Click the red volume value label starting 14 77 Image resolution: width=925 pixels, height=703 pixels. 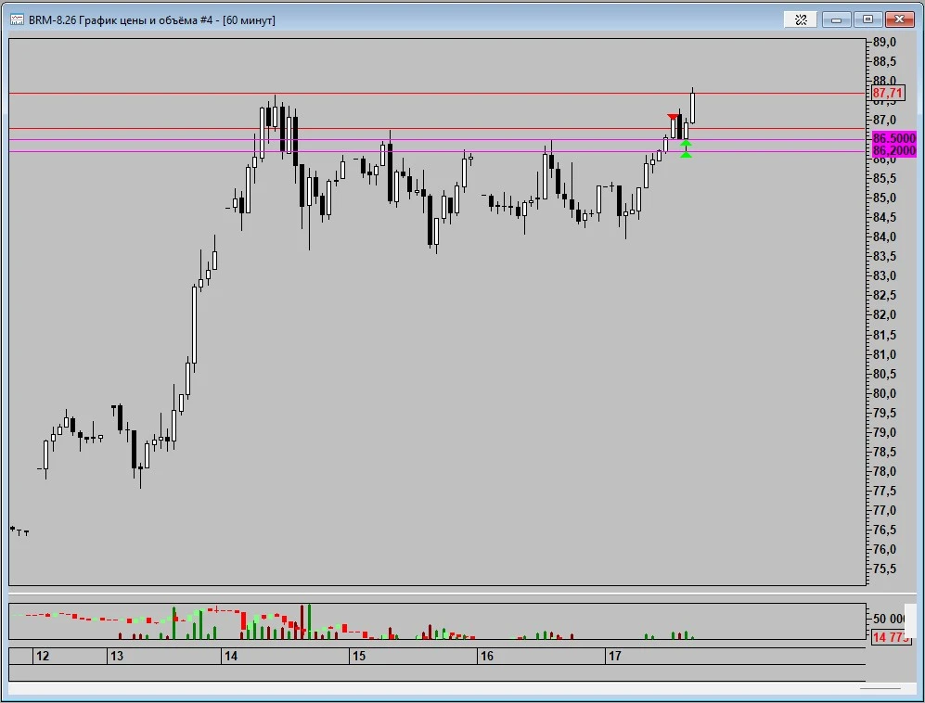click(890, 637)
